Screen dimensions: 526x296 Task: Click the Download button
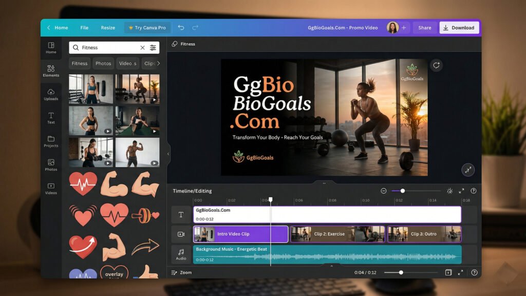[x=459, y=27]
